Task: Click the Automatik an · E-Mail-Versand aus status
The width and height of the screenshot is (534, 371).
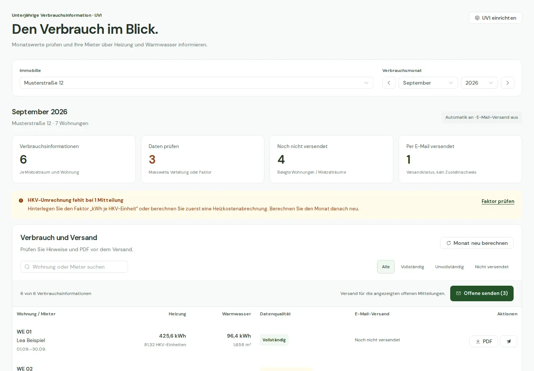Action: point(482,117)
